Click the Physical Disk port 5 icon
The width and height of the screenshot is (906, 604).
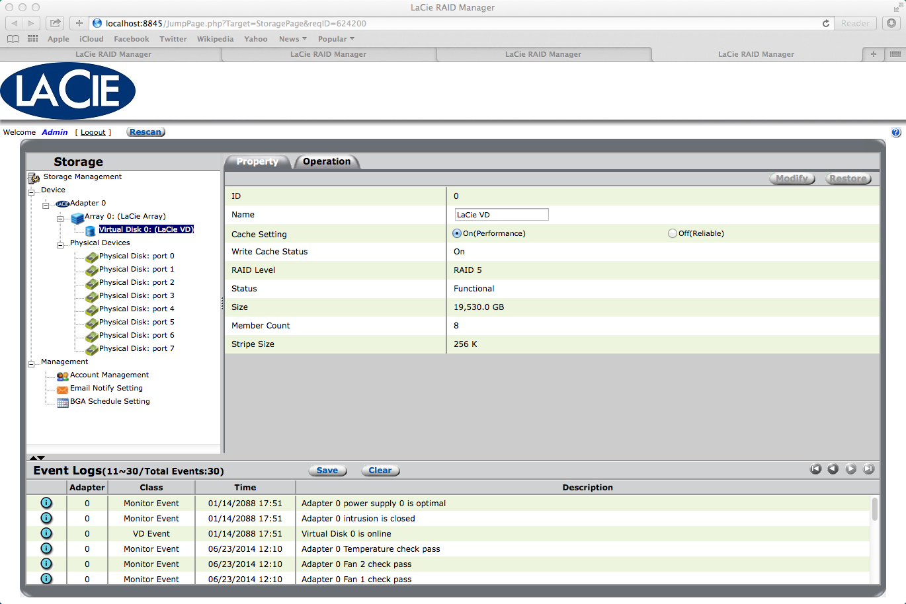(92, 324)
